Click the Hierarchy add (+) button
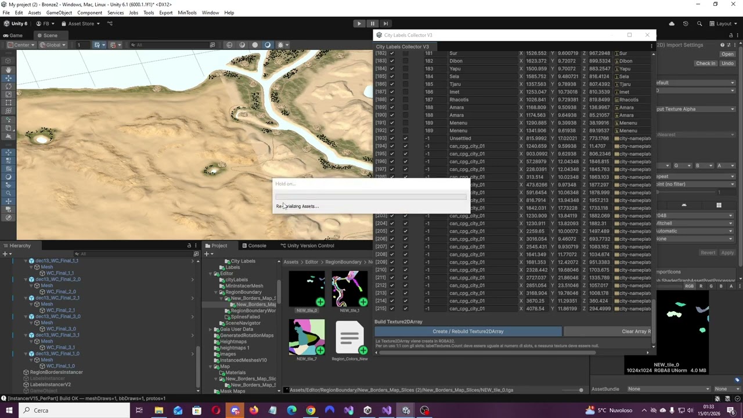 point(5,254)
